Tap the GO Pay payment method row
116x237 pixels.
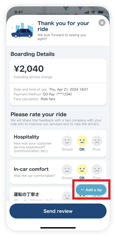(x=43, y=94)
